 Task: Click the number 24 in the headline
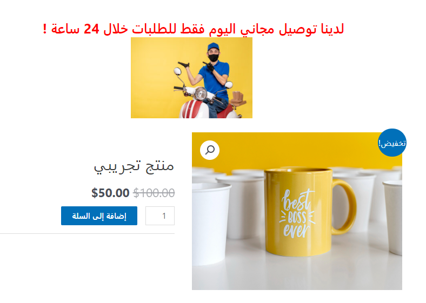pyautogui.click(x=91, y=29)
